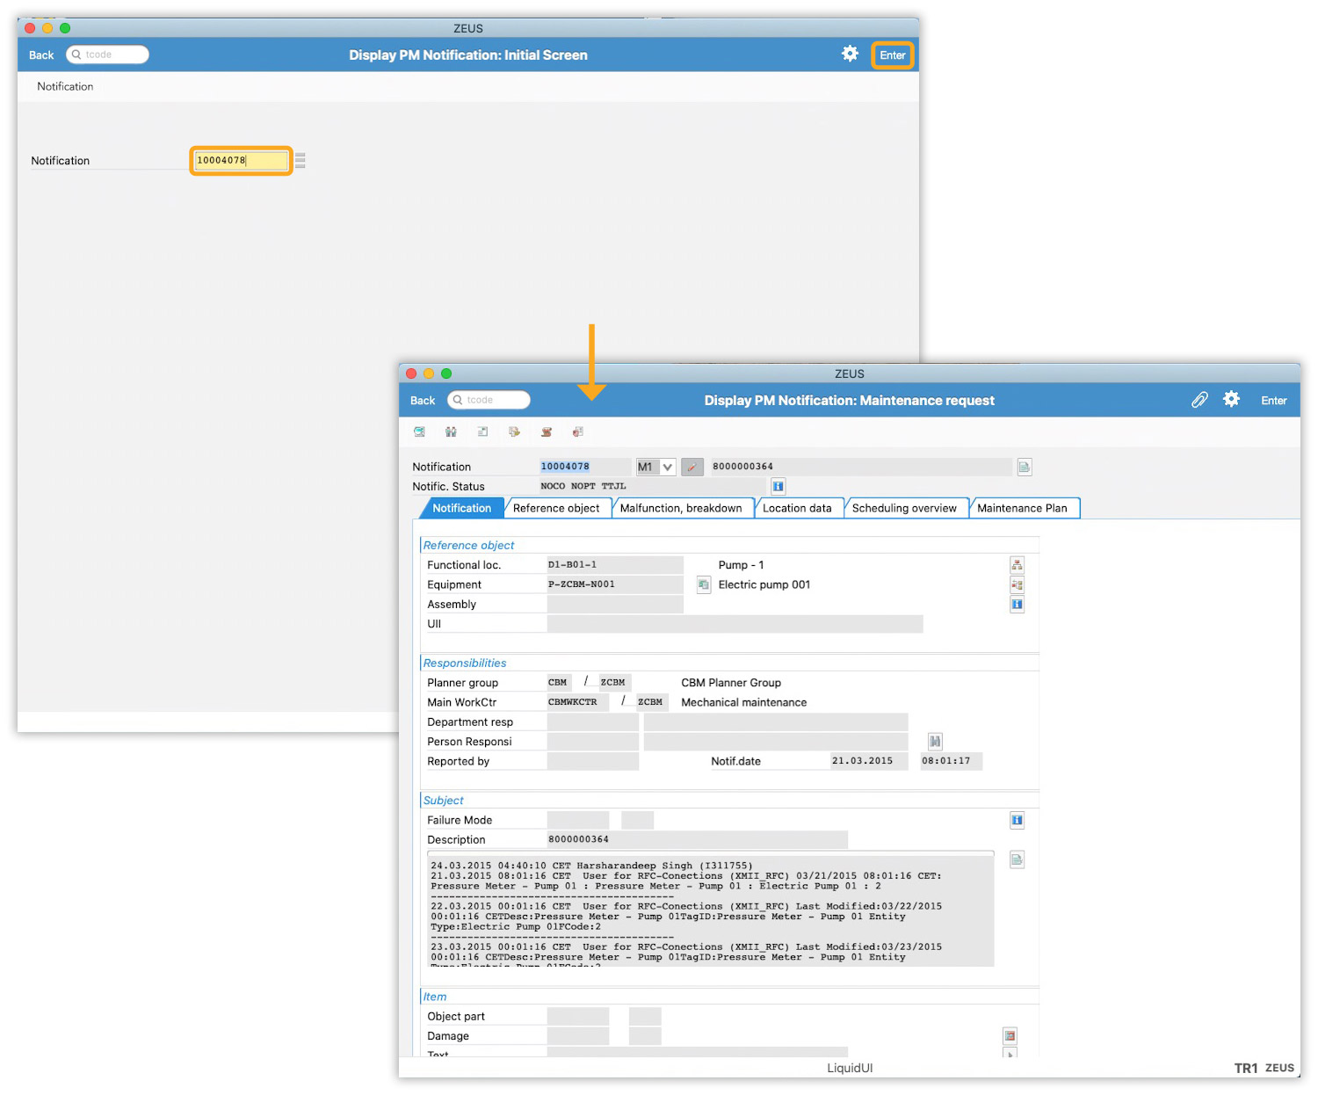Click the pencil edit icon beside M1
This screenshot has height=1095, width=1318.
click(692, 467)
